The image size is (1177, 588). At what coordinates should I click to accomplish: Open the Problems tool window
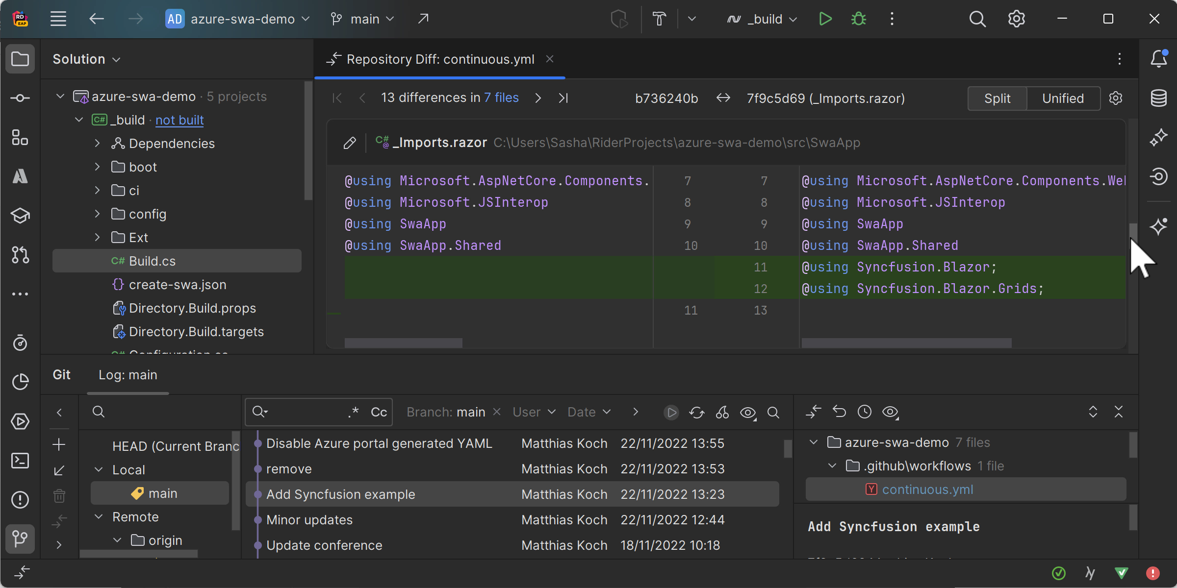(20, 500)
